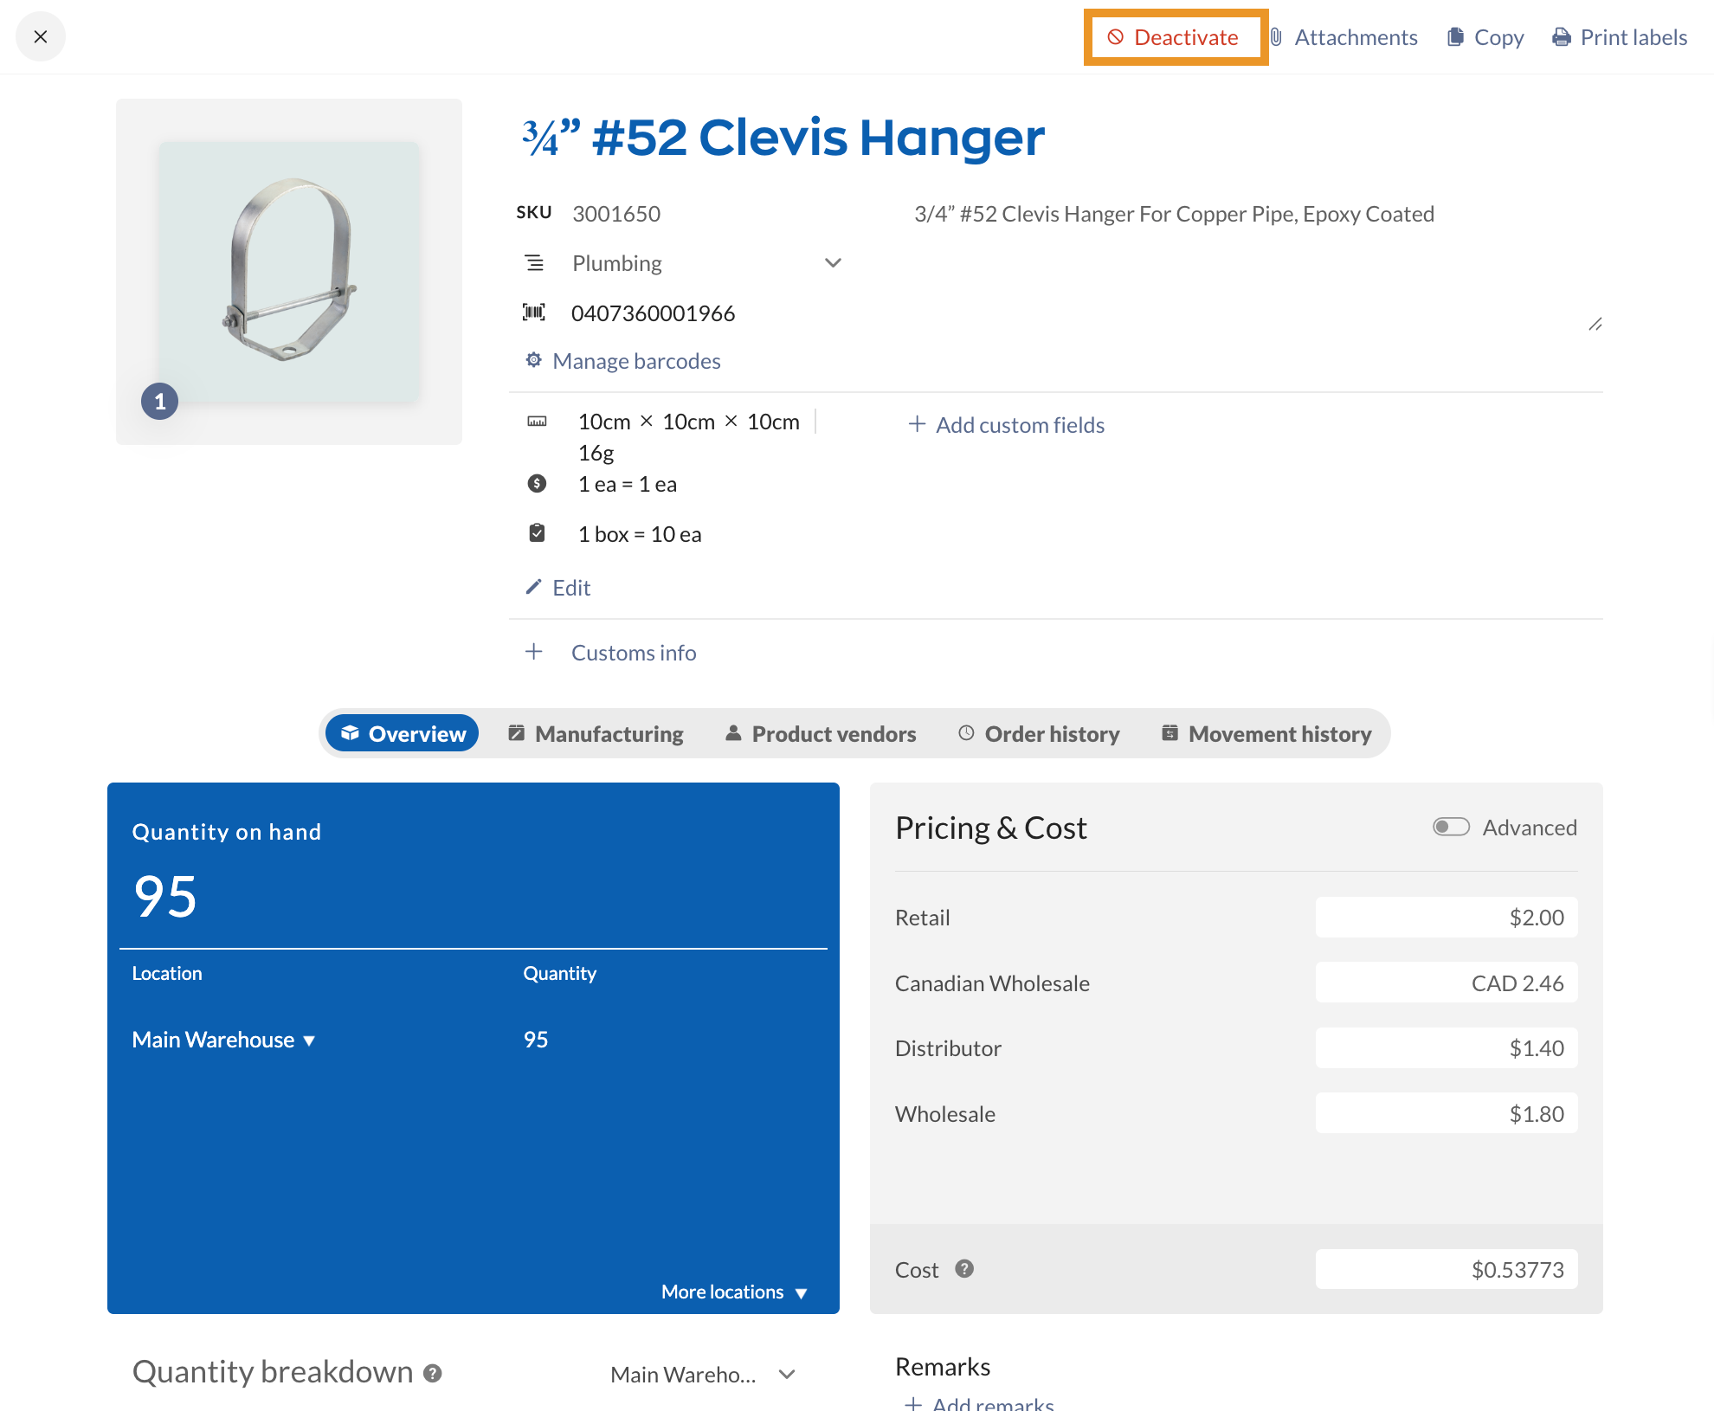Open the clevis hanger product thumbnail
Screen dimensions: 1714x1411
point(289,272)
